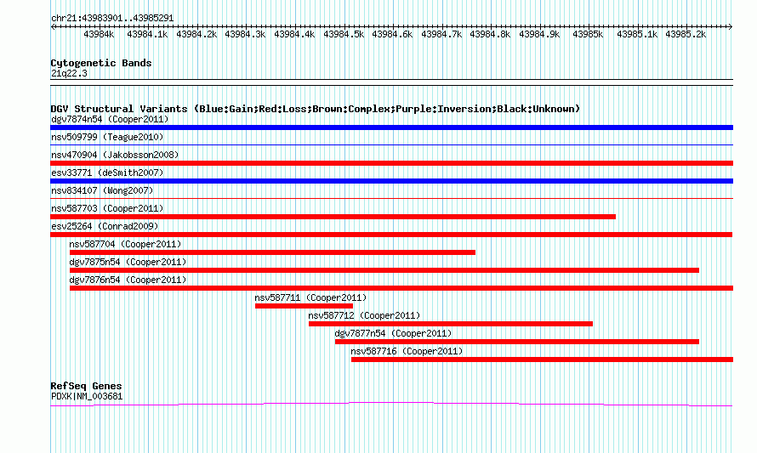The width and height of the screenshot is (757, 453).
Task: Select the pink PDXK gene track line
Action: click(391, 405)
